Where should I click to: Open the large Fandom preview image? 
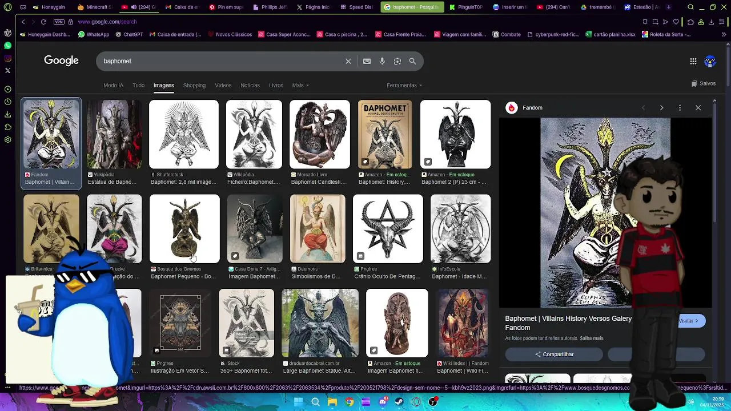605,213
